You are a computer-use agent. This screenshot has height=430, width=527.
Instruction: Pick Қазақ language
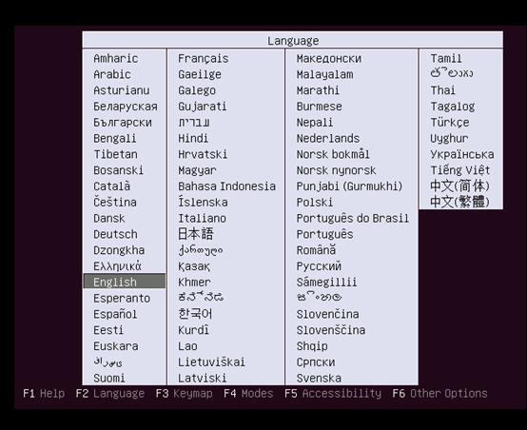coord(194,266)
